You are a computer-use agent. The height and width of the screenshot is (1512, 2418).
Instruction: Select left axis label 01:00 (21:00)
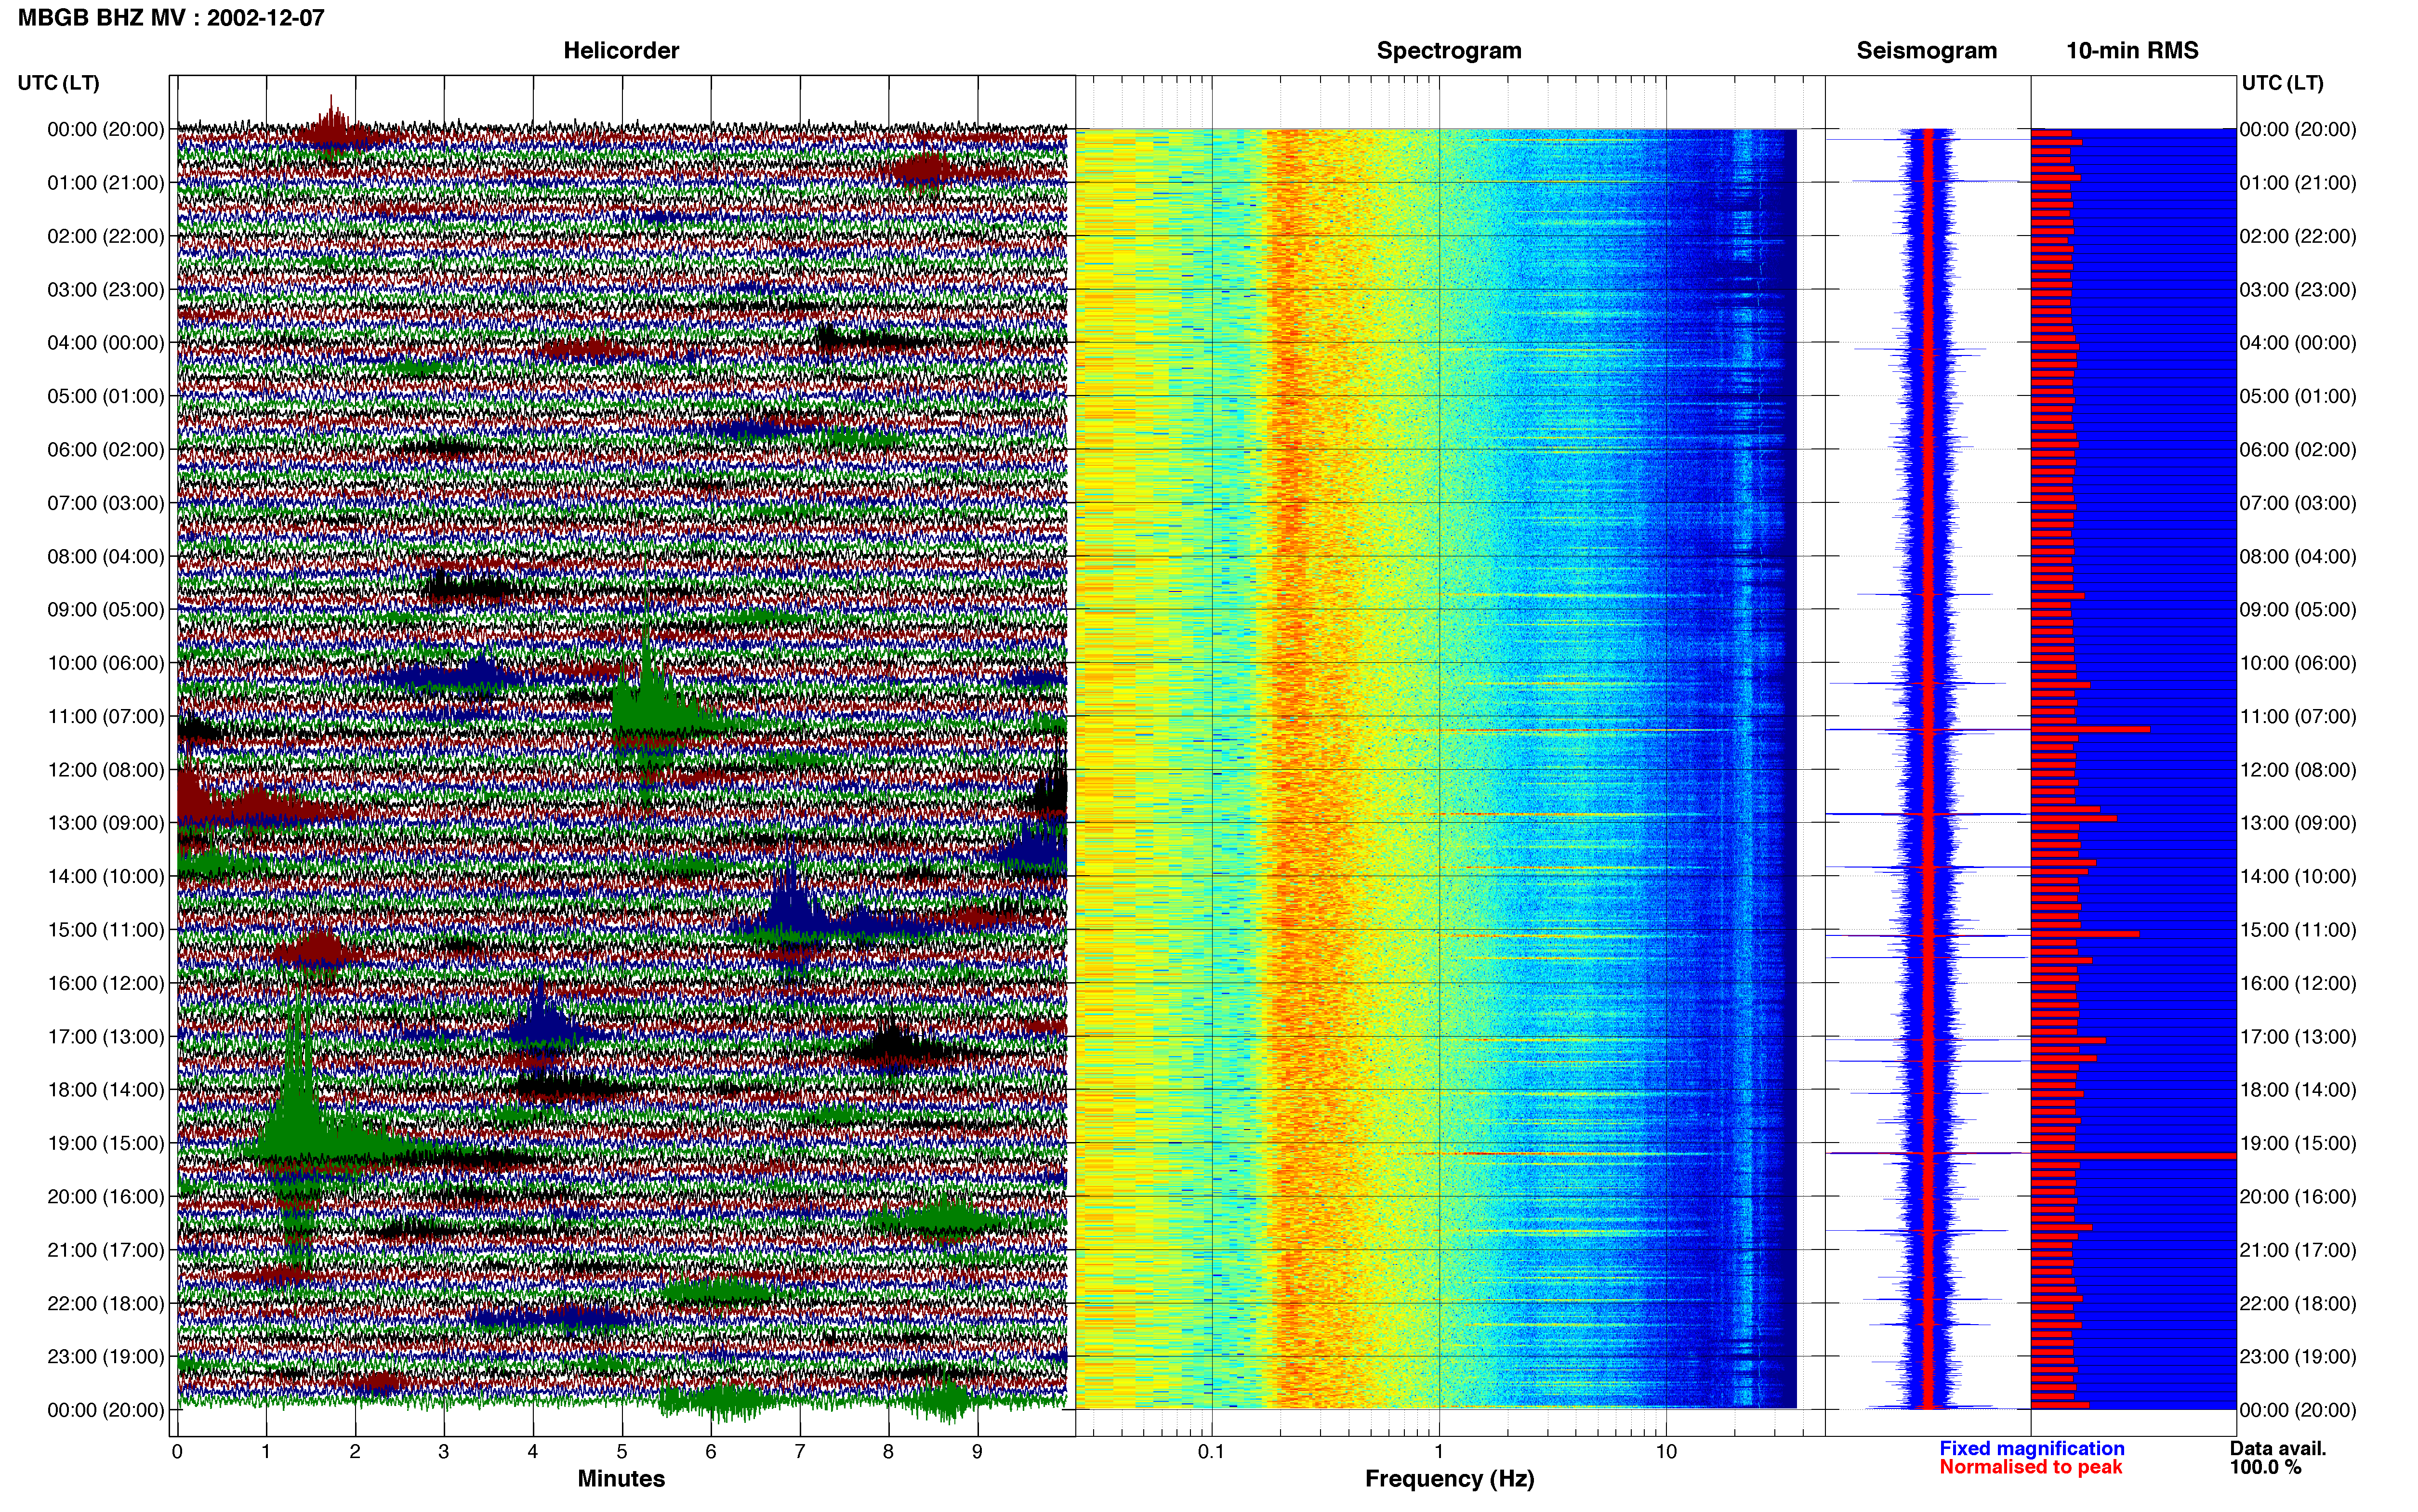(106, 183)
